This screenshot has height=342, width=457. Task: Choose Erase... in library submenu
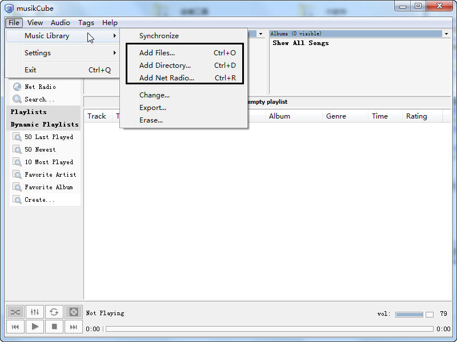pyautogui.click(x=183, y=120)
